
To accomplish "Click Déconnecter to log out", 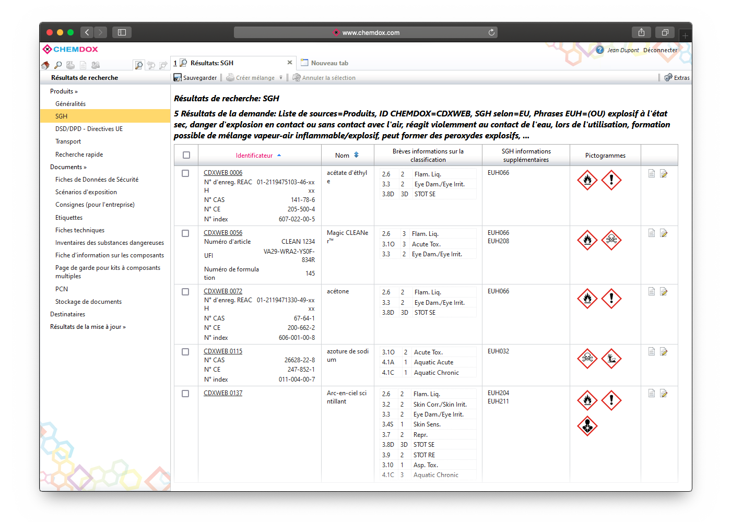I will click(x=660, y=50).
